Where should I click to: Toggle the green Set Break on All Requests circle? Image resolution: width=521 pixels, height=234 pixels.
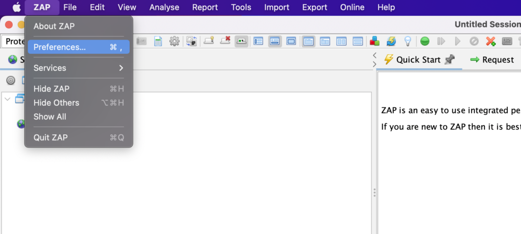click(x=425, y=41)
